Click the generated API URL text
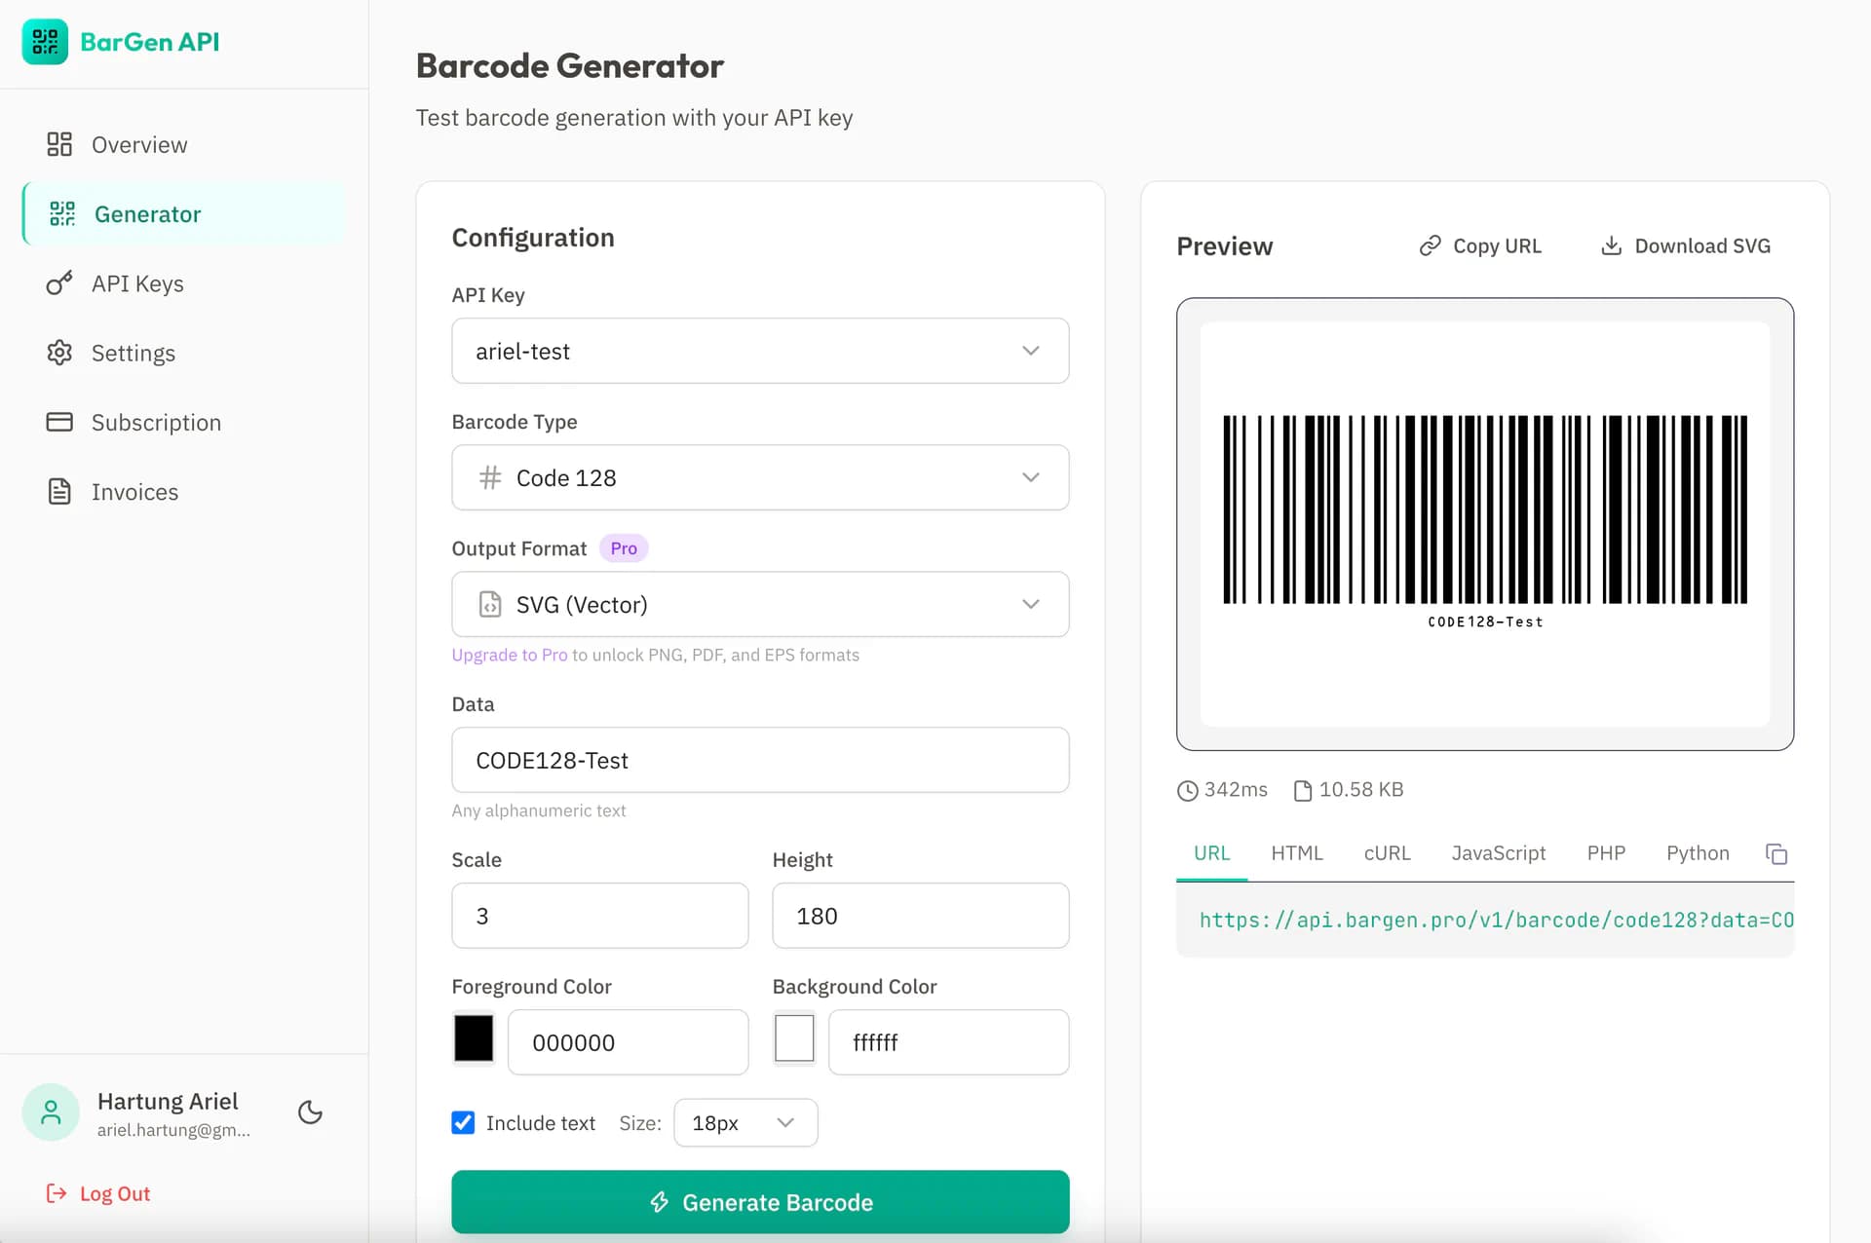The width and height of the screenshot is (1871, 1243). click(x=1496, y=920)
